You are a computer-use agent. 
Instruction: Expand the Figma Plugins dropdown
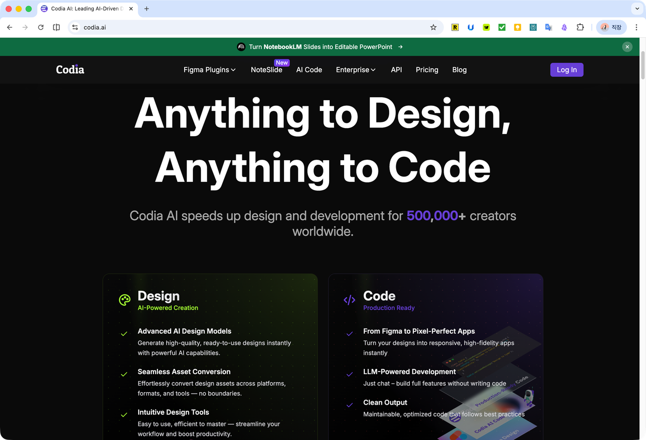pyautogui.click(x=209, y=70)
